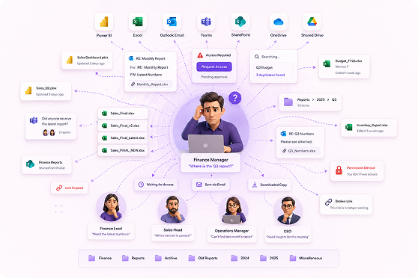Viewport: 418px width, 278px height.
Task: Click the Budget_FY26.xlsx Excel icon
Action: click(x=327, y=64)
